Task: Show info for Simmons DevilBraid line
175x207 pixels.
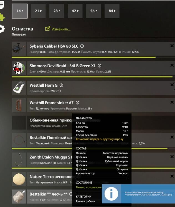Action: click(100, 66)
